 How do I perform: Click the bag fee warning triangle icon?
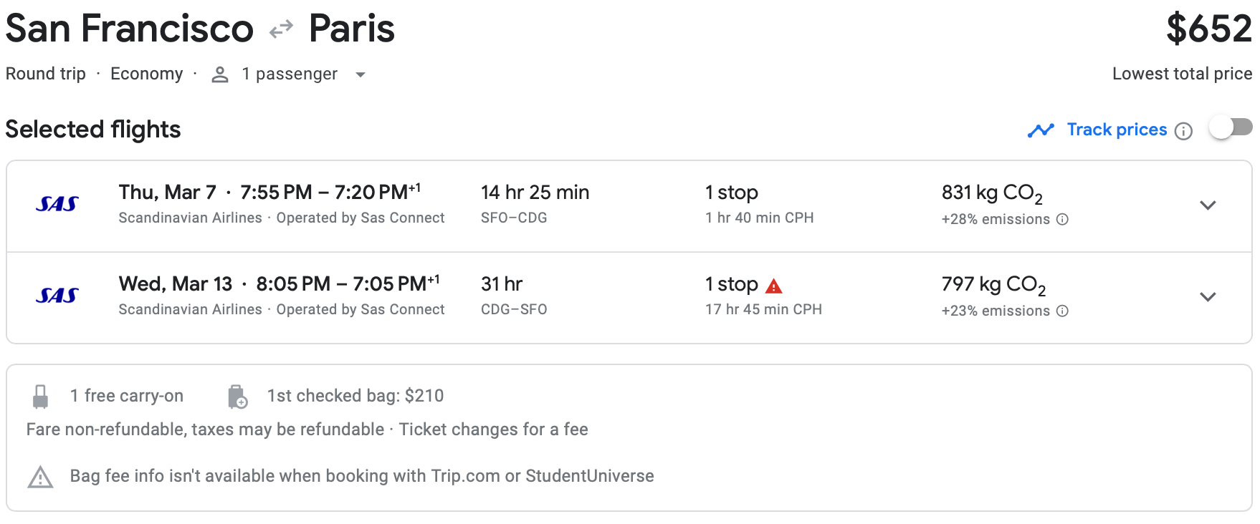(40, 477)
